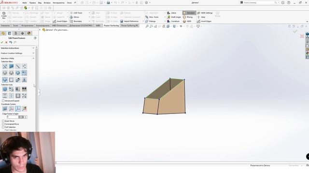Open the Инструменты menu
The height and width of the screenshot is (173, 309).
(58, 3)
